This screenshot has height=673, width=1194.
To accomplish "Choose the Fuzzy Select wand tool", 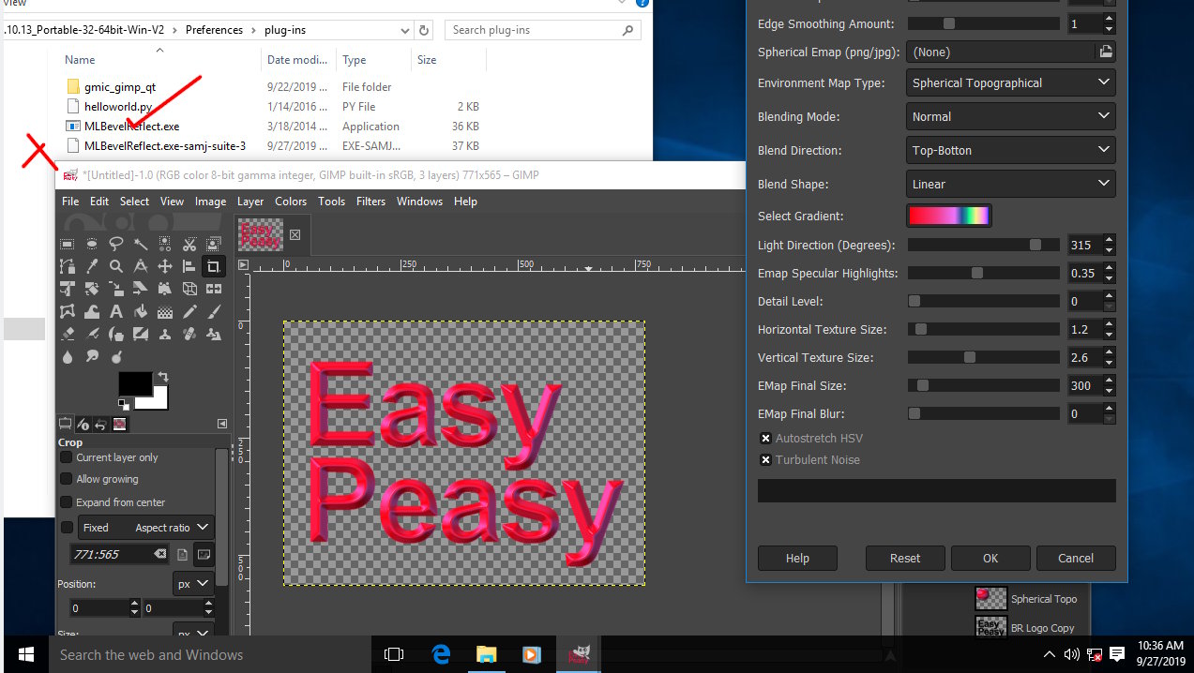I will [141, 244].
